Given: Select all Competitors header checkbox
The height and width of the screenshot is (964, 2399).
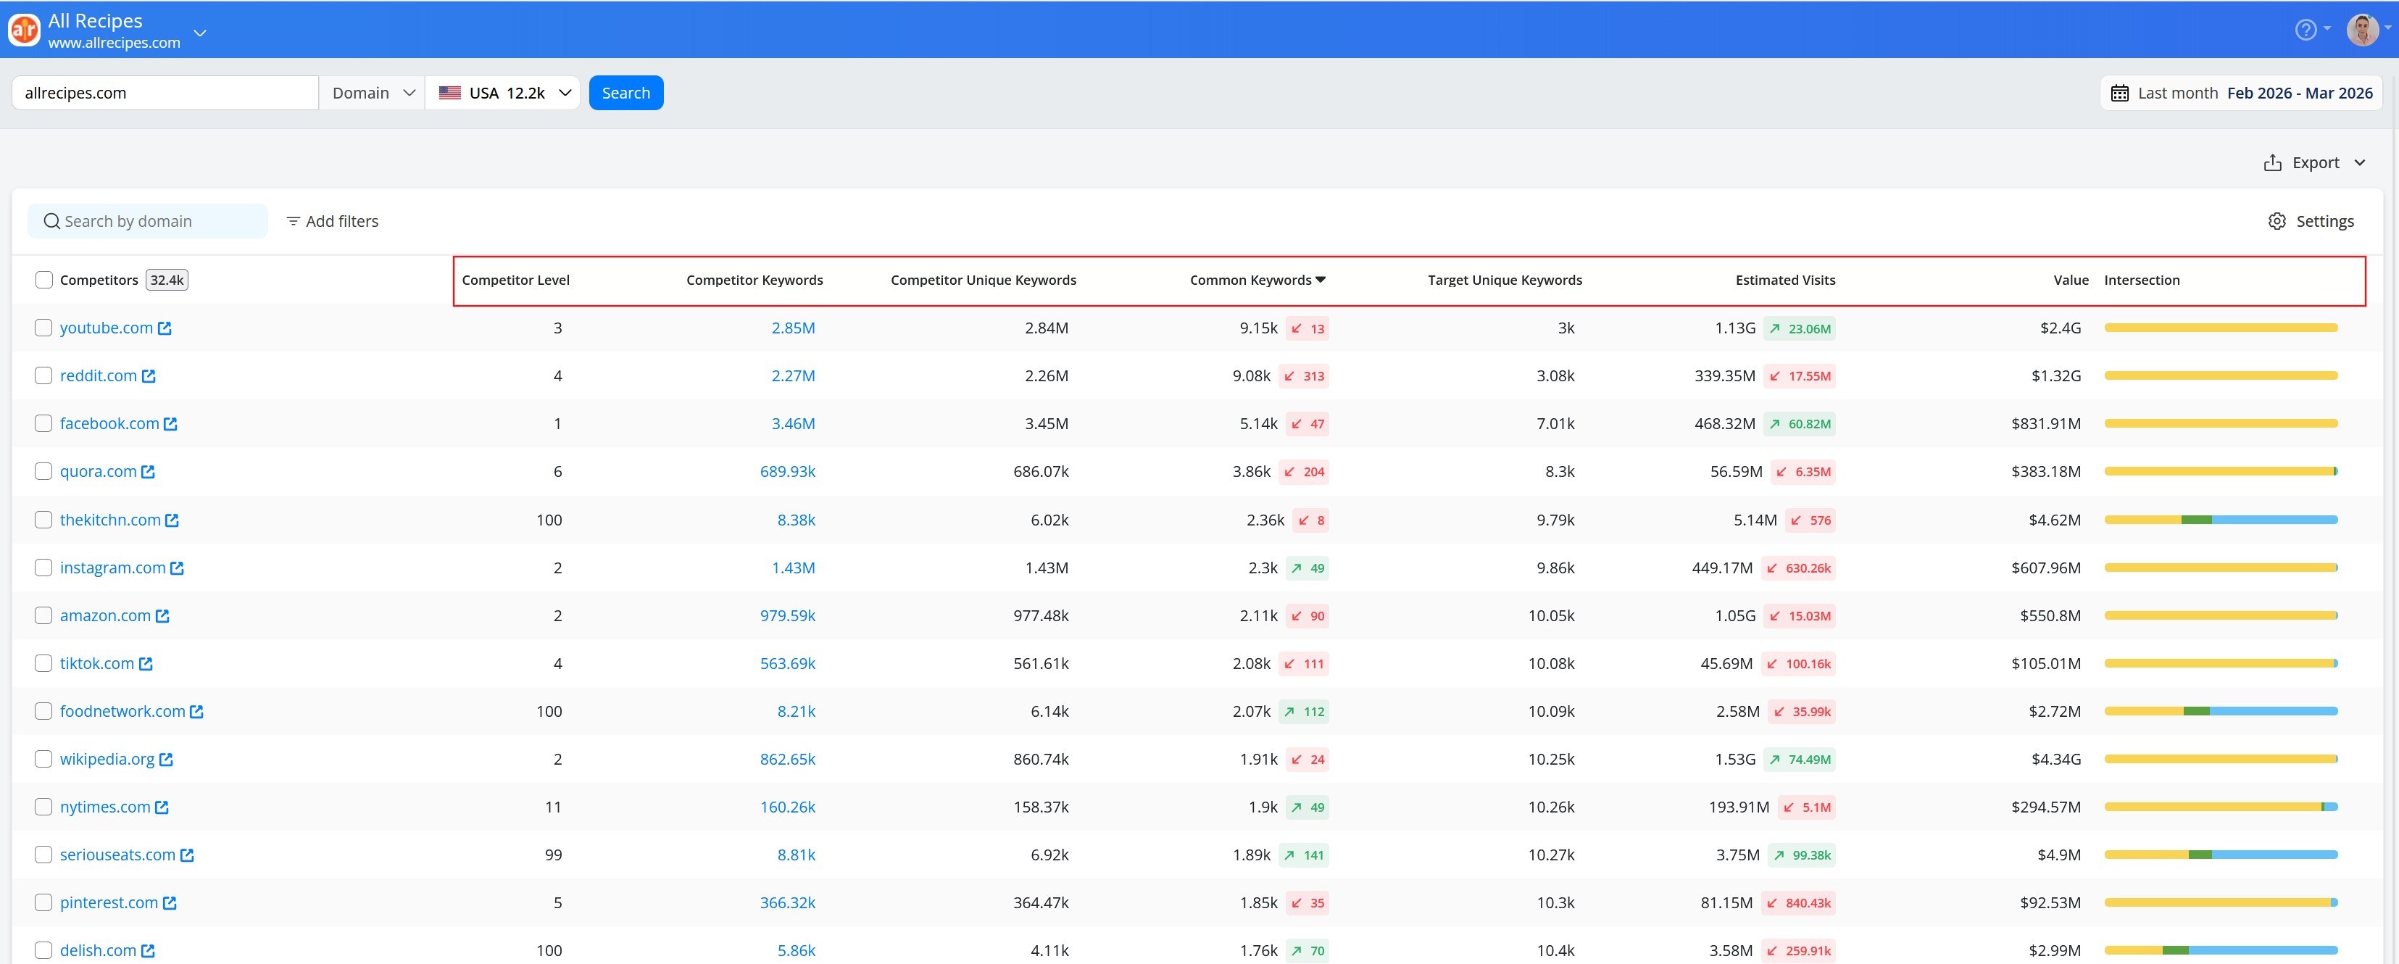Looking at the screenshot, I should [x=43, y=281].
